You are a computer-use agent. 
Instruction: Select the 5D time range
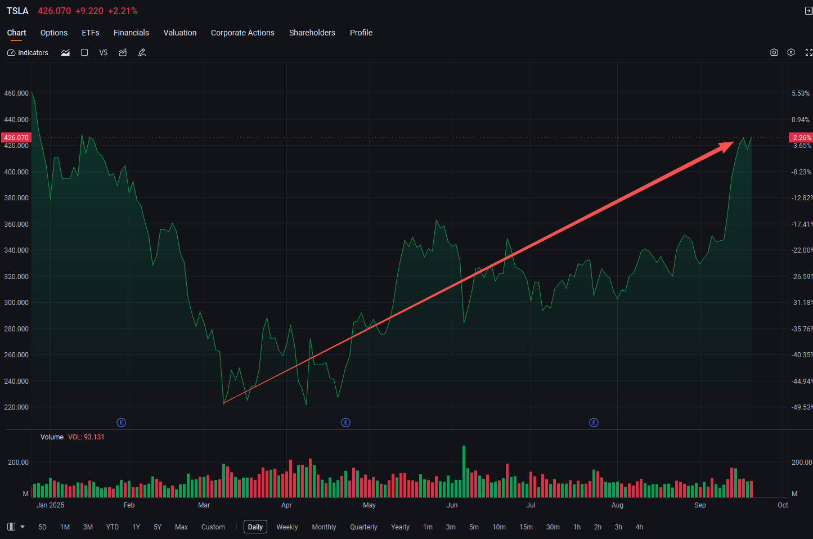(43, 527)
